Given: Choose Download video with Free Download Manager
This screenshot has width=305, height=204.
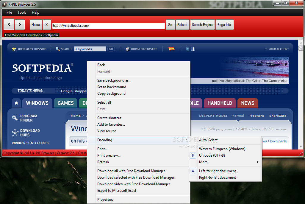Looking at the screenshot, I should pos(138,184).
